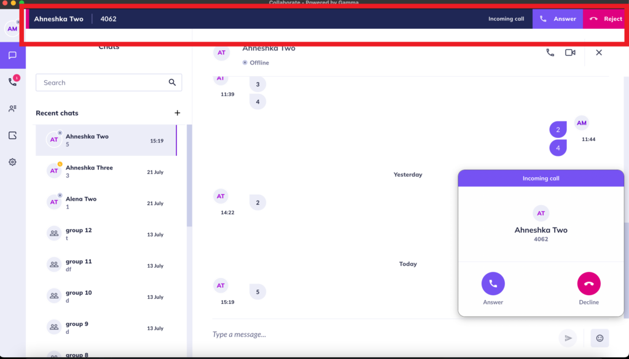
Task: Click the number 4062 in the top call banner
Action: pyautogui.click(x=108, y=19)
